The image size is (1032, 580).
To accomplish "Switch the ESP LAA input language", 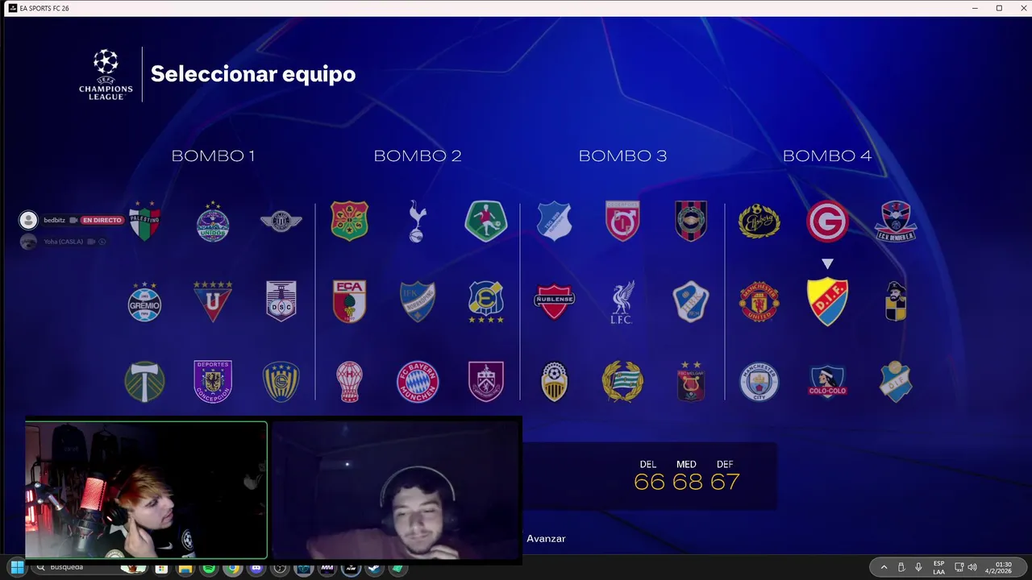I will [939, 568].
